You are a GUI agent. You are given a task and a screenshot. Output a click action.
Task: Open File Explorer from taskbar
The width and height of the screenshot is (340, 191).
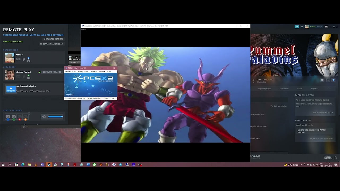pyautogui.click(x=29, y=165)
